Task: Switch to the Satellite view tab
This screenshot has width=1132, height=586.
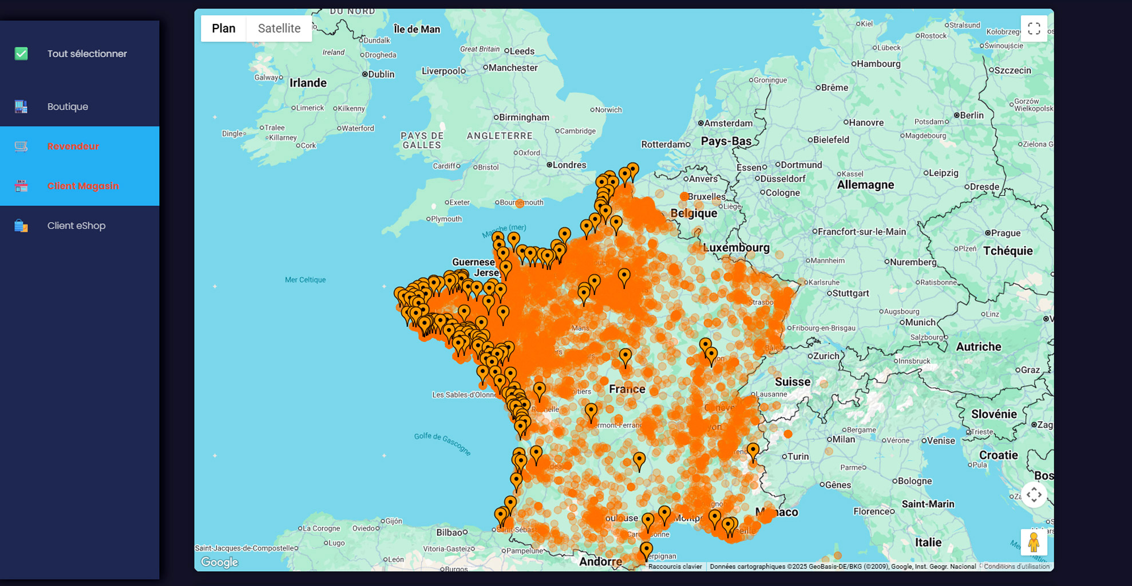Action: 279,28
